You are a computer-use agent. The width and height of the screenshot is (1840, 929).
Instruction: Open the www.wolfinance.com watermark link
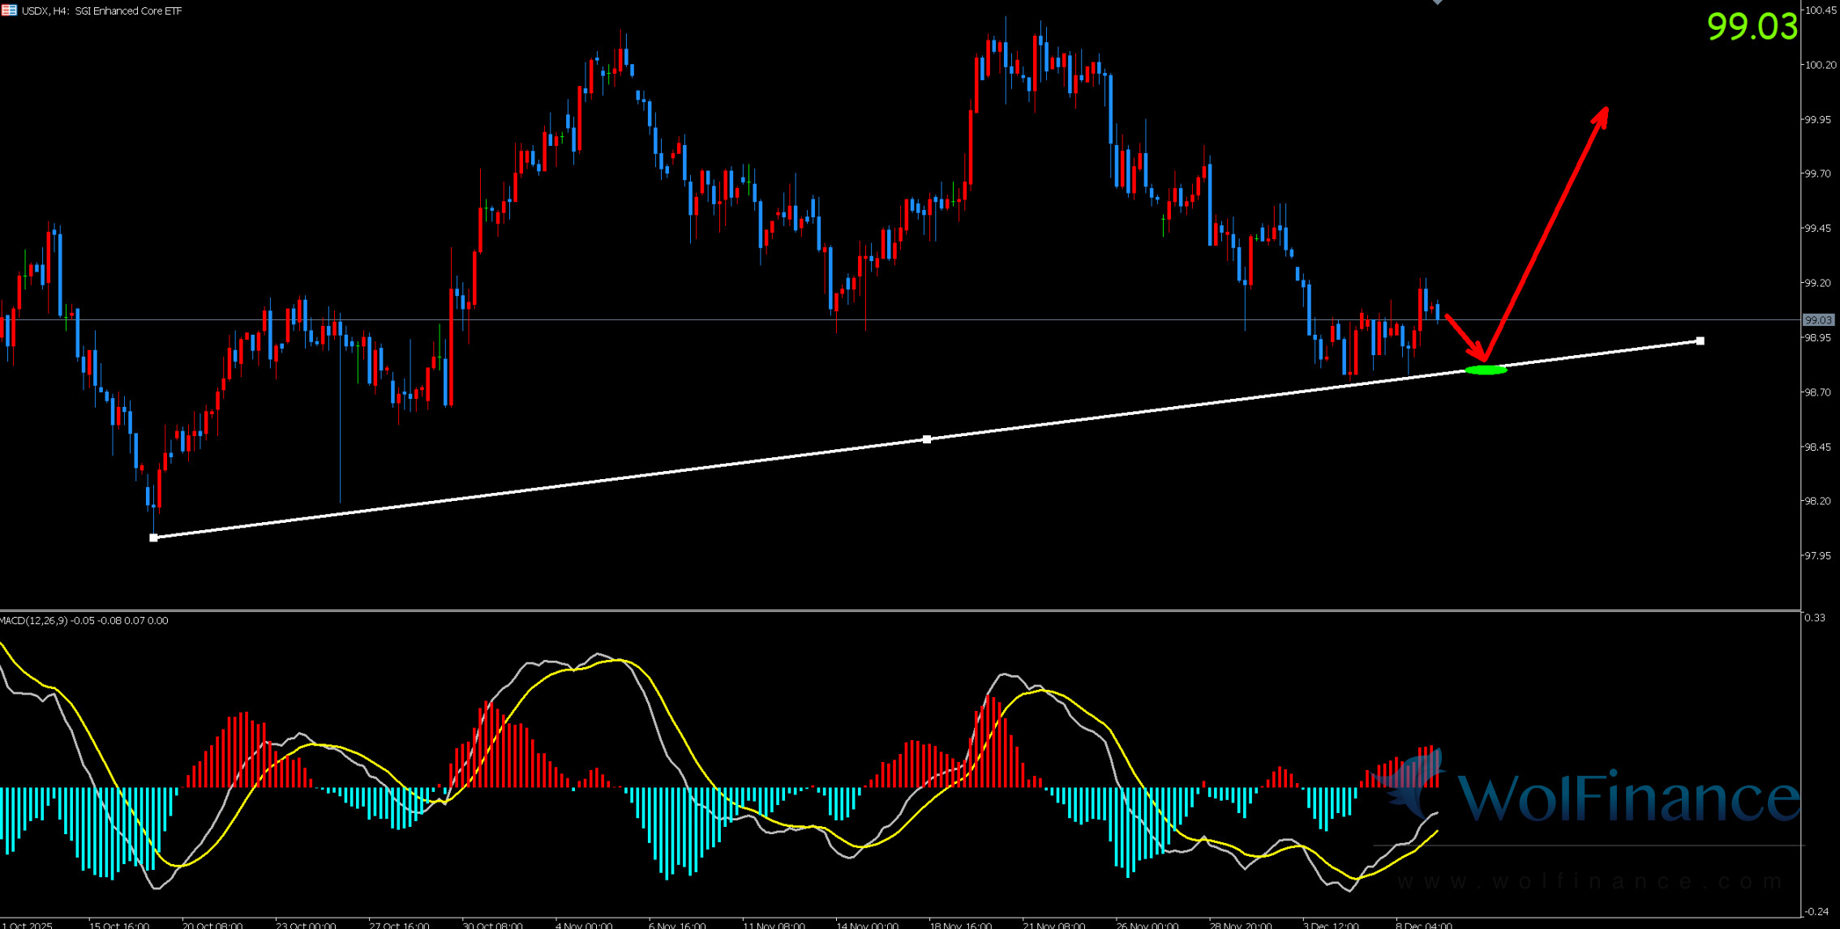pyautogui.click(x=1589, y=881)
